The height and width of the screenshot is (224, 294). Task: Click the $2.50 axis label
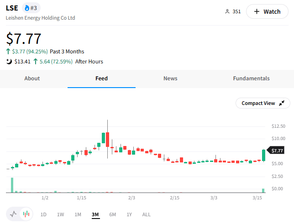point(277,177)
